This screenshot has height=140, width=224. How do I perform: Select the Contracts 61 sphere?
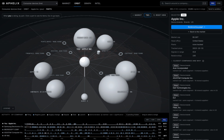point(56,89)
